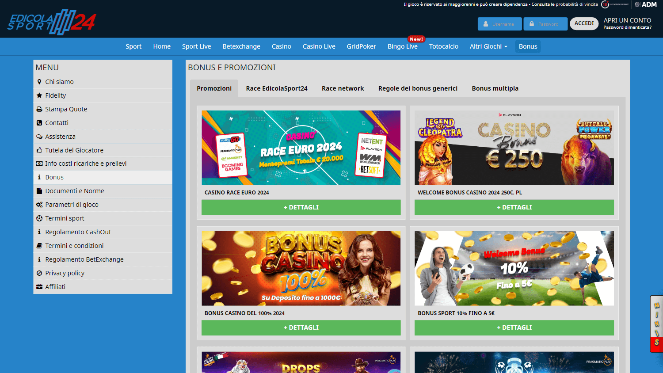Expand the Altri Giochi dropdown
The width and height of the screenshot is (663, 373).
[x=488, y=46]
